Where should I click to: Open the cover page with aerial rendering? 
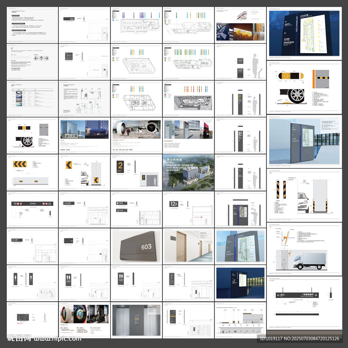click(188, 172)
